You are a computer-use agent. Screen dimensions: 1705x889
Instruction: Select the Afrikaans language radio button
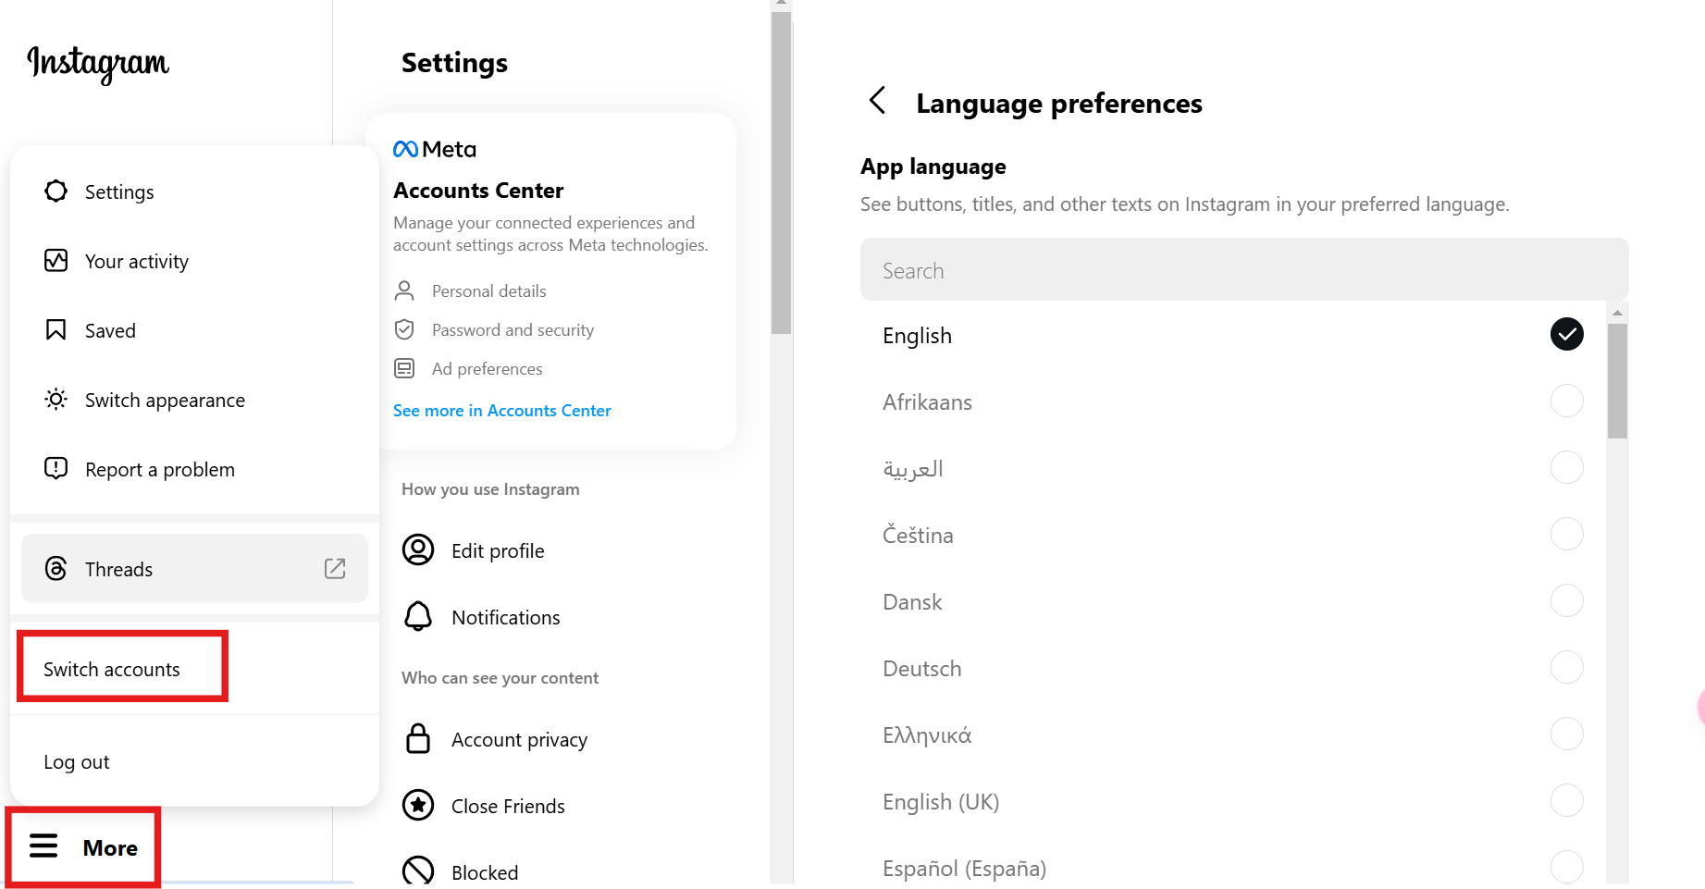click(1566, 401)
